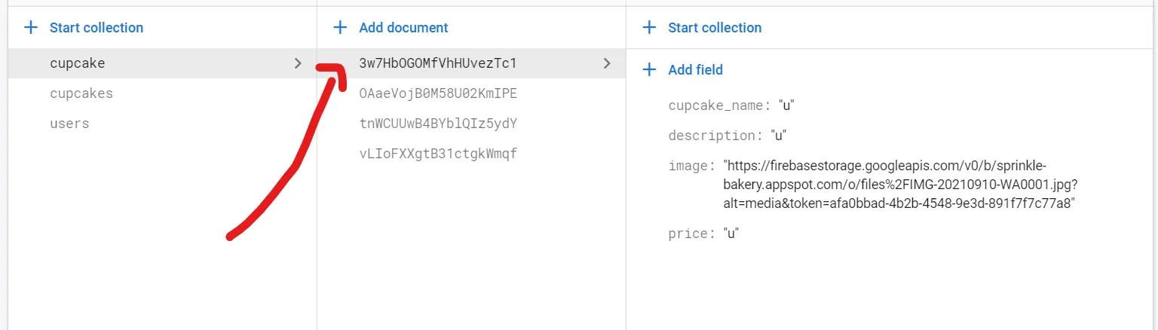Click the cupcake_name field value
Image resolution: width=1158 pixels, height=330 pixels.
[786, 105]
